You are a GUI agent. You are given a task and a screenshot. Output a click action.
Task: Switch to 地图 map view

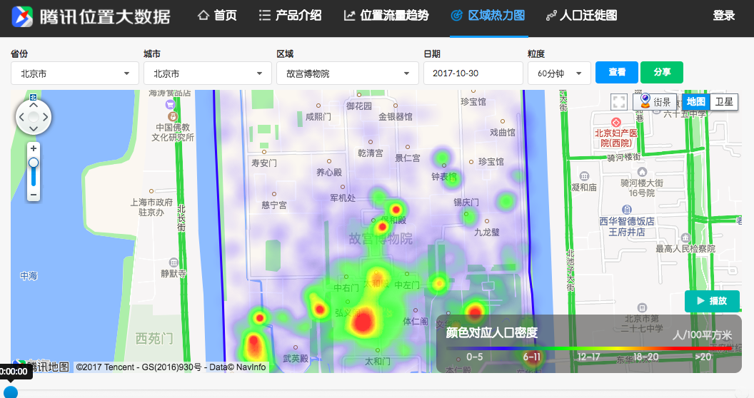[696, 102]
